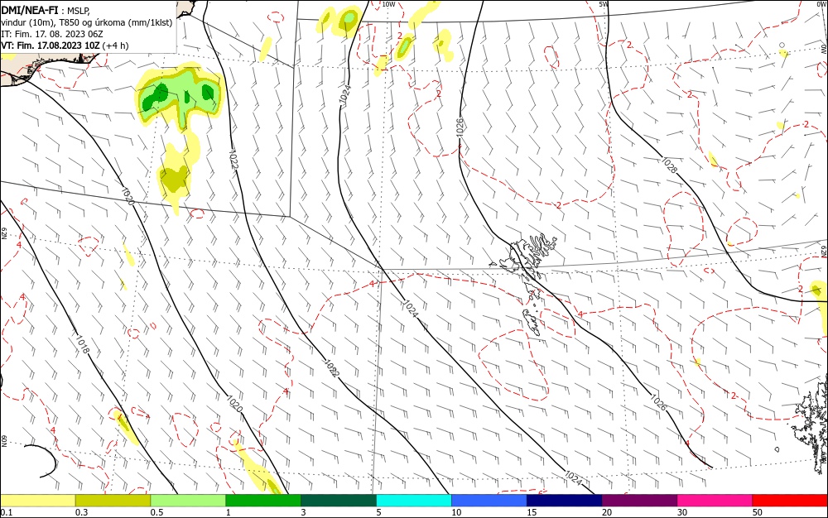Click the legend value "0.1"

(x=6, y=512)
